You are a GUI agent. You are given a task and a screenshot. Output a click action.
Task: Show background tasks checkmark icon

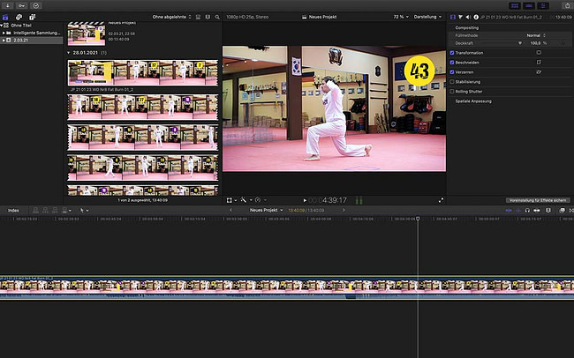tap(36, 5)
